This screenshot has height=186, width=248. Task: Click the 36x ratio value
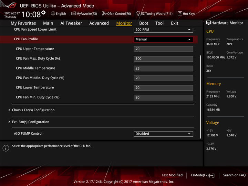[x=209, y=71]
